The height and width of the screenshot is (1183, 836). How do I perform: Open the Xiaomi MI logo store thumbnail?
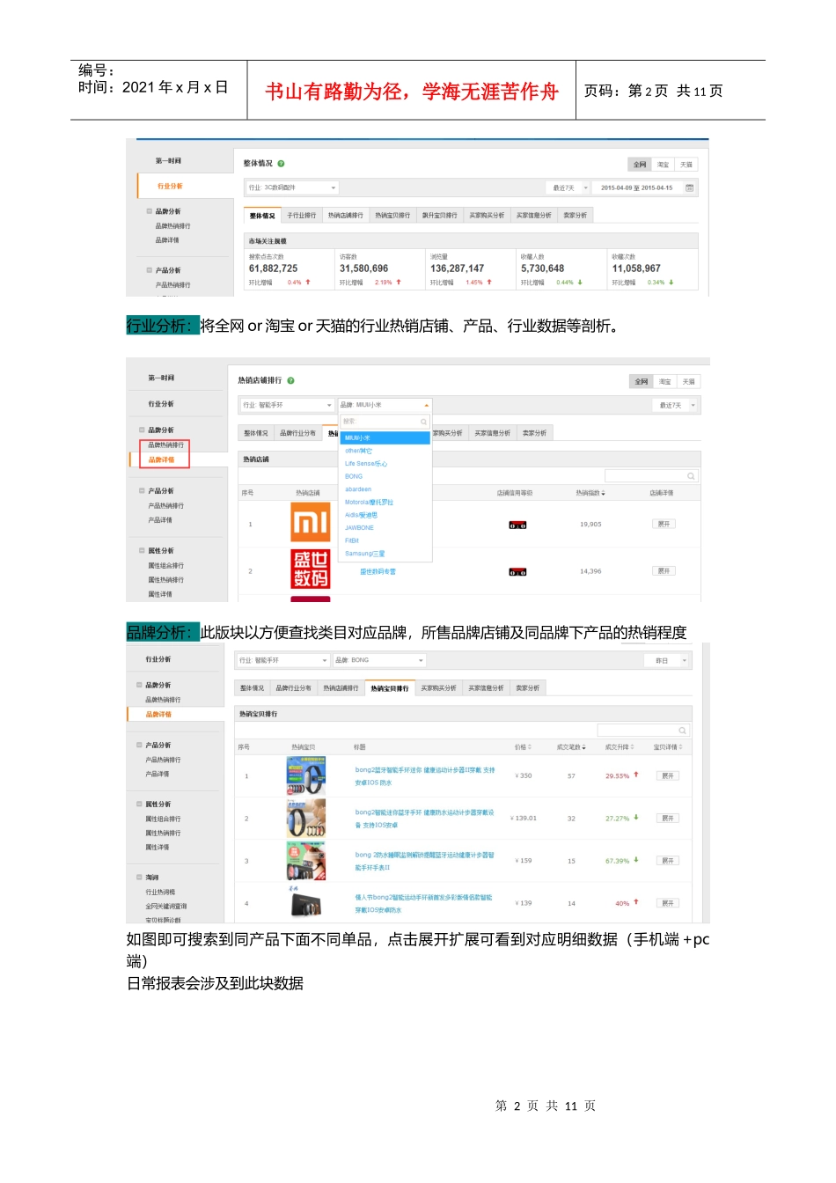click(x=311, y=522)
